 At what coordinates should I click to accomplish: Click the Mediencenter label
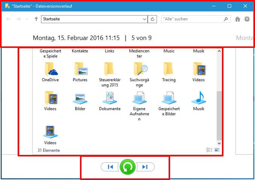[139, 54]
